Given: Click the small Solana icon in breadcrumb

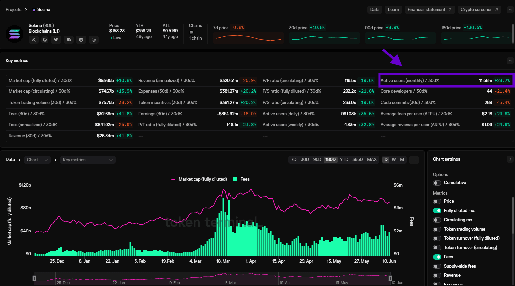Looking at the screenshot, I should tap(34, 10).
